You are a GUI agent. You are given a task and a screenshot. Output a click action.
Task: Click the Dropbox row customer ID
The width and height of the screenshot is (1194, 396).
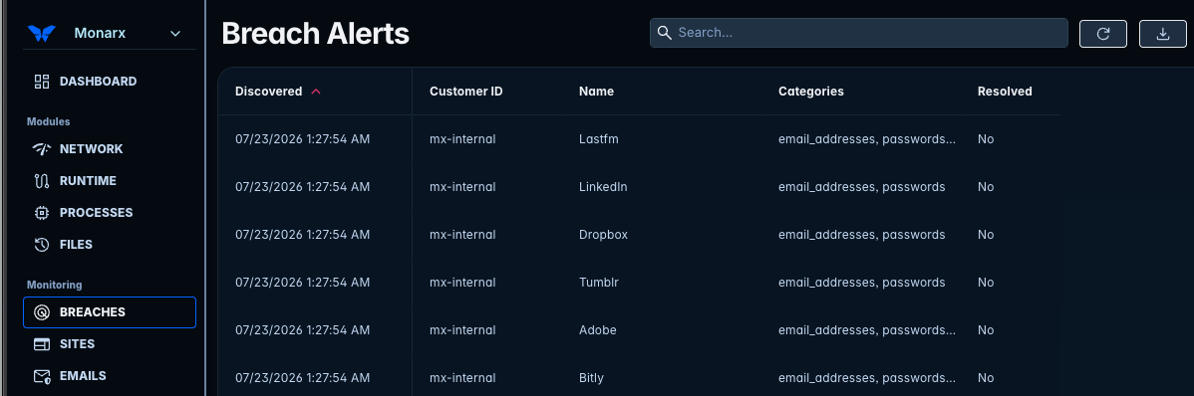tap(463, 235)
